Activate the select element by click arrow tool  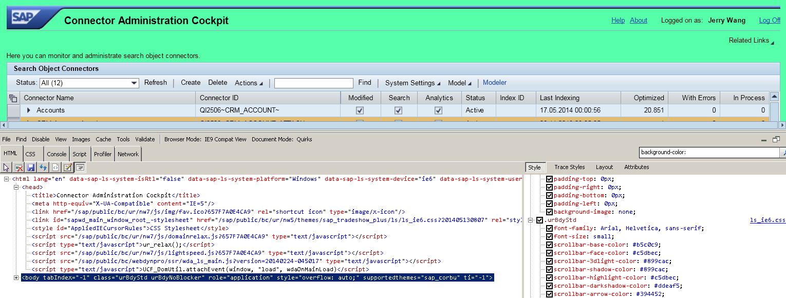click(6, 167)
